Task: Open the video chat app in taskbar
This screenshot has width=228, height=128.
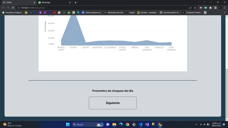Action: pyautogui.click(x=108, y=125)
